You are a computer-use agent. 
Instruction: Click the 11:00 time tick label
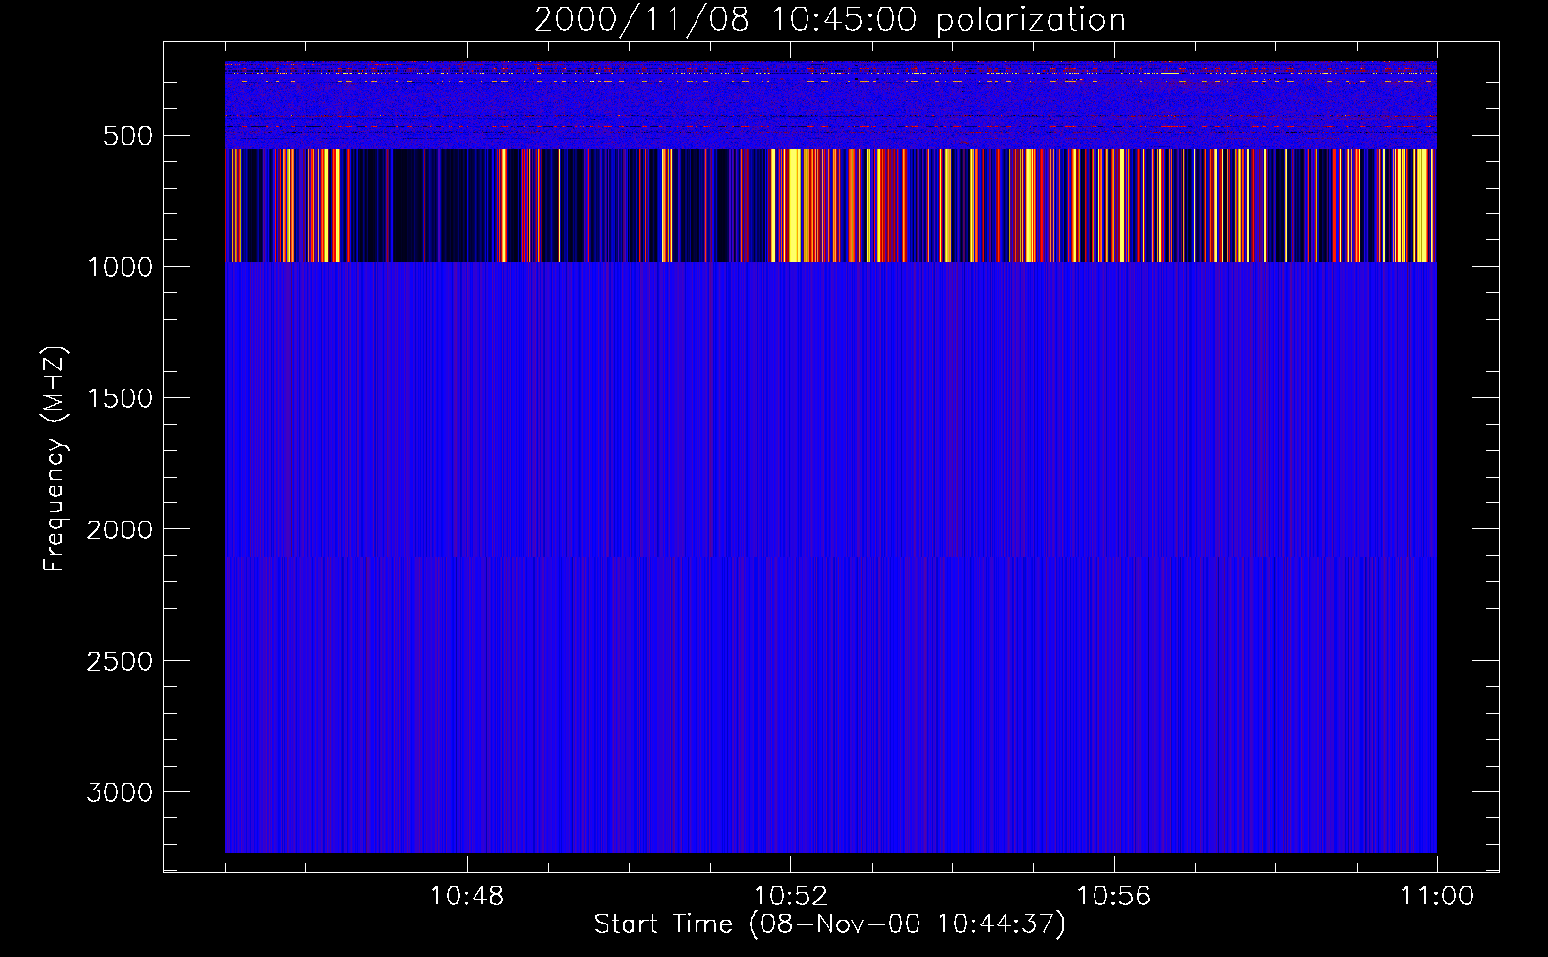click(1437, 897)
